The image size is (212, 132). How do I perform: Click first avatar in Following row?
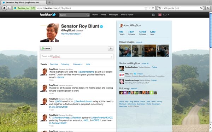point(121,92)
